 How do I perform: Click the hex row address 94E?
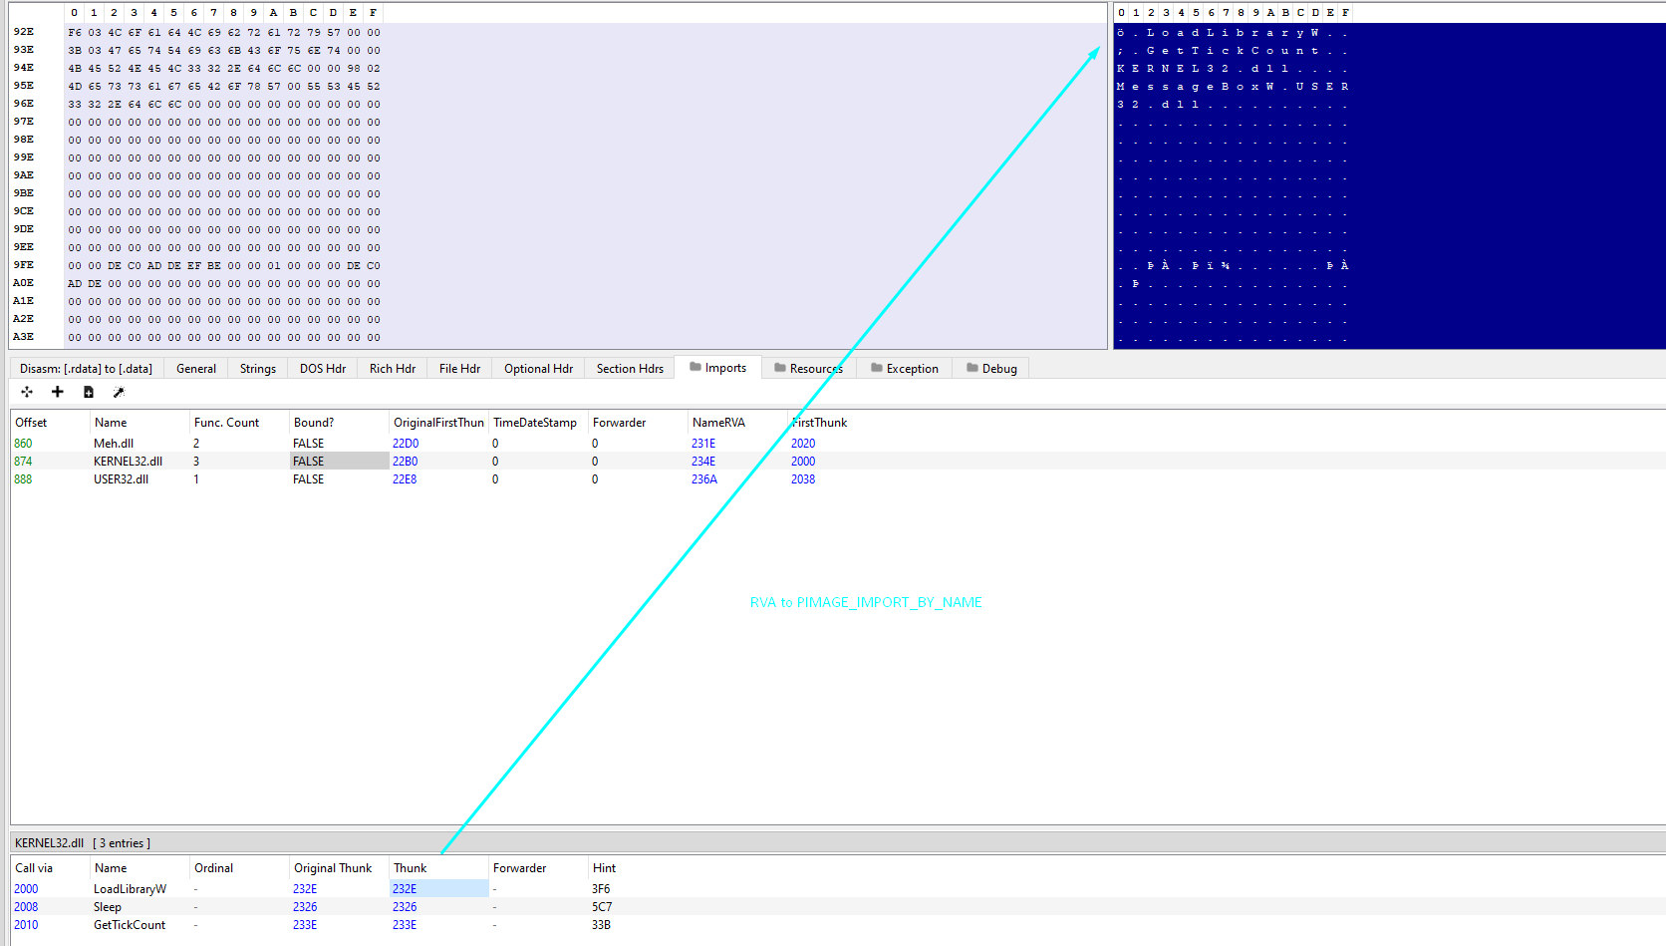click(23, 68)
